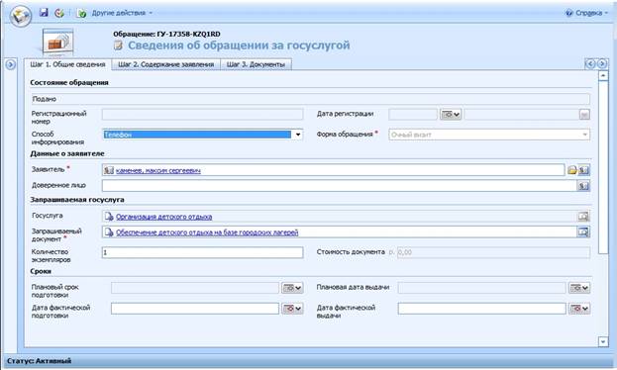Click the Обращение: ГУ-17358-KZQ1RD header text
This screenshot has height=370, width=617.
click(x=166, y=35)
